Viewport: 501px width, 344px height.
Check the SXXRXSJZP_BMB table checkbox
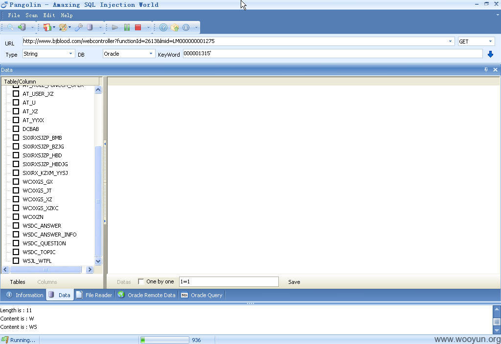coord(16,137)
